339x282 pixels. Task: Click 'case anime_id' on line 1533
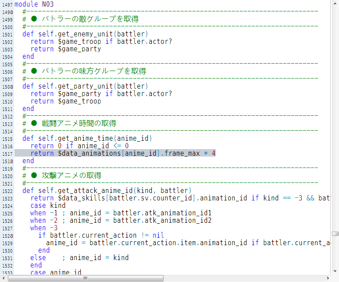pos(56,272)
